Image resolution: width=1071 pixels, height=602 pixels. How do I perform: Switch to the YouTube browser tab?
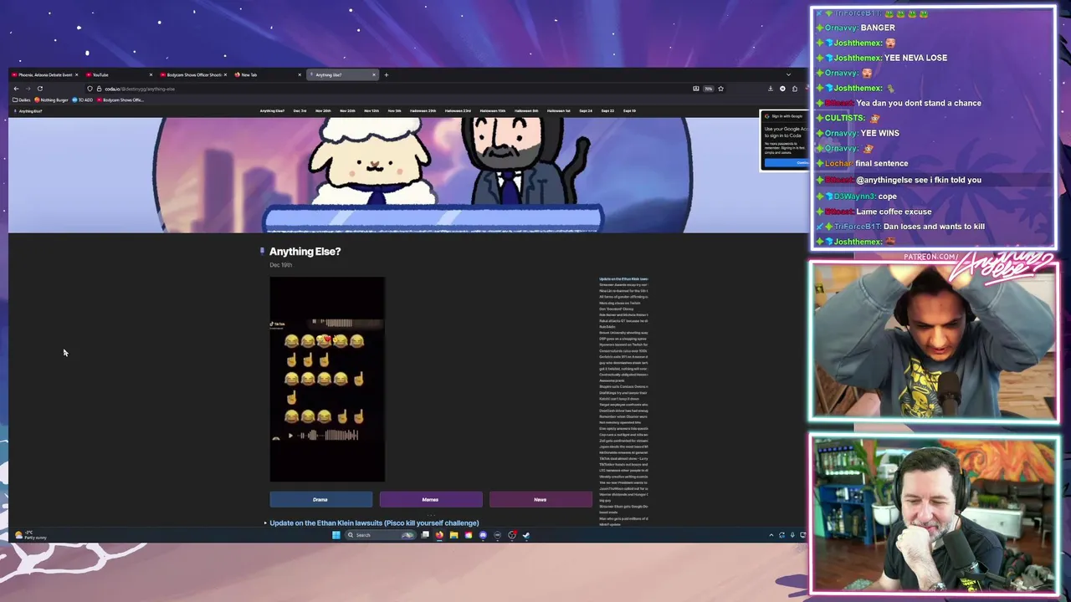(x=120, y=75)
